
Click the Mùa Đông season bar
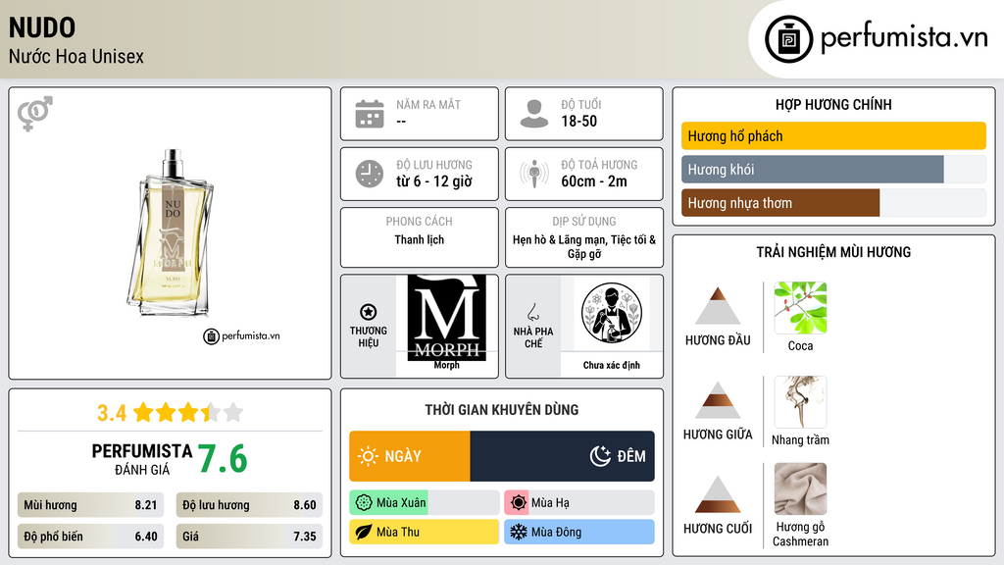pos(579,532)
